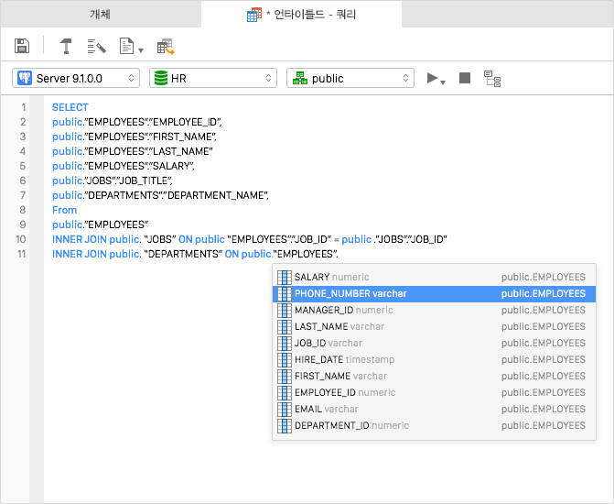
Task: Open the Server 9.1.0.0 connection dropdown
Action: [77, 79]
